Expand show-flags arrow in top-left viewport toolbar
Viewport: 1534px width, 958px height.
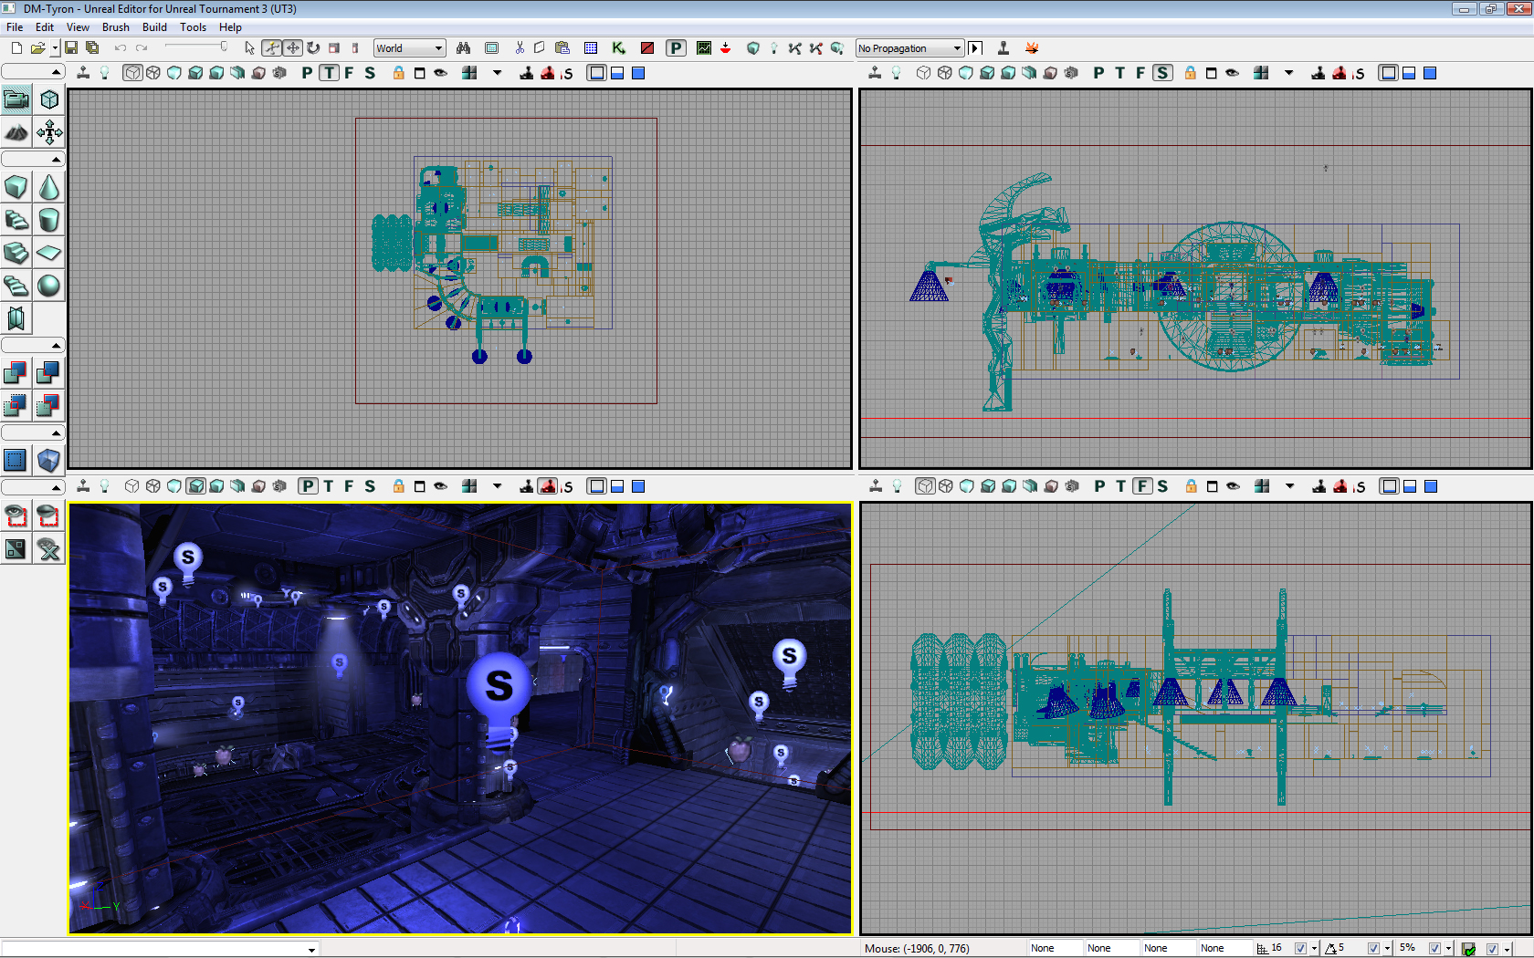(498, 73)
